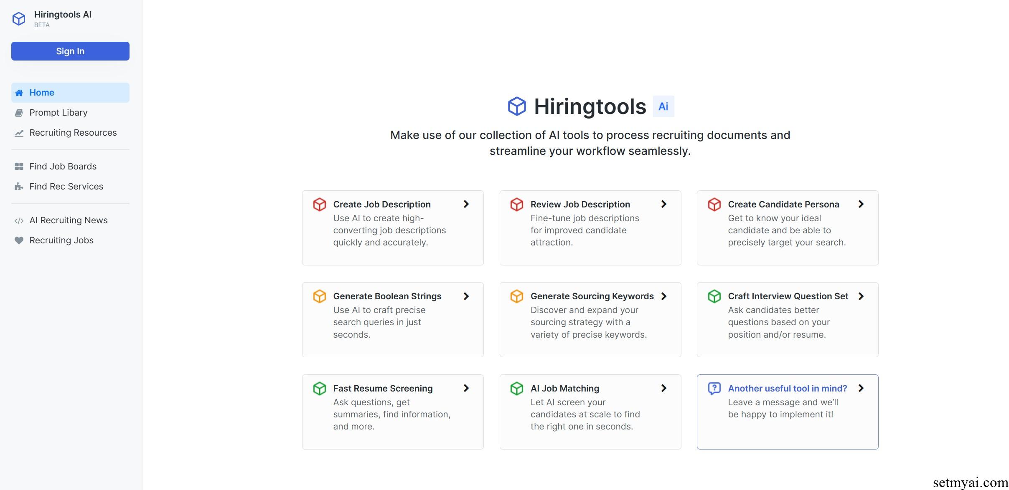This screenshot has width=1009, height=490.
Task: Open chevron arrow on Generate Sourcing Keywords card
Action: pos(664,296)
